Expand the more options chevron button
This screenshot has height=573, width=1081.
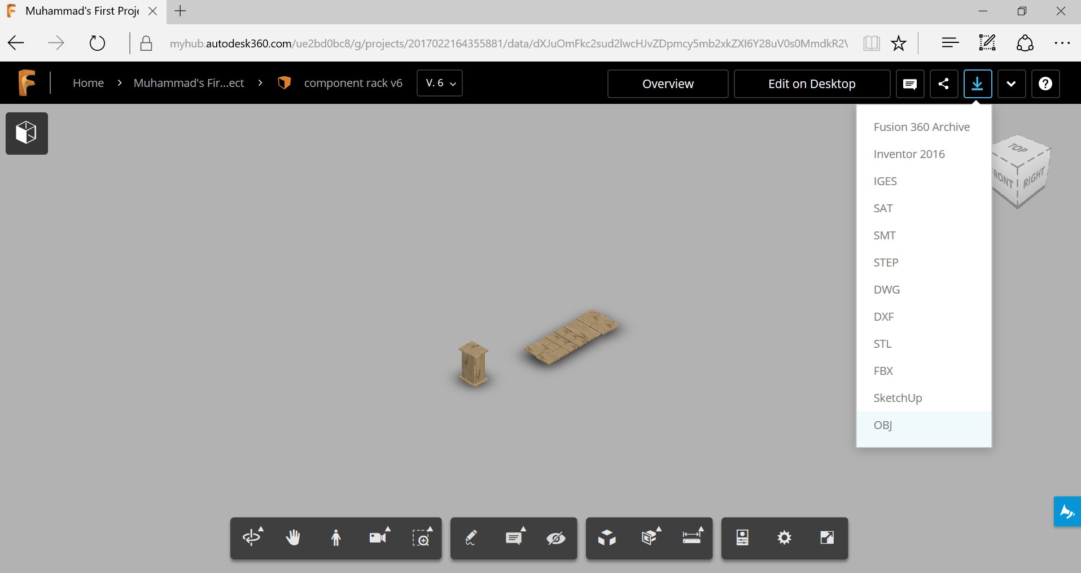pos(1012,84)
